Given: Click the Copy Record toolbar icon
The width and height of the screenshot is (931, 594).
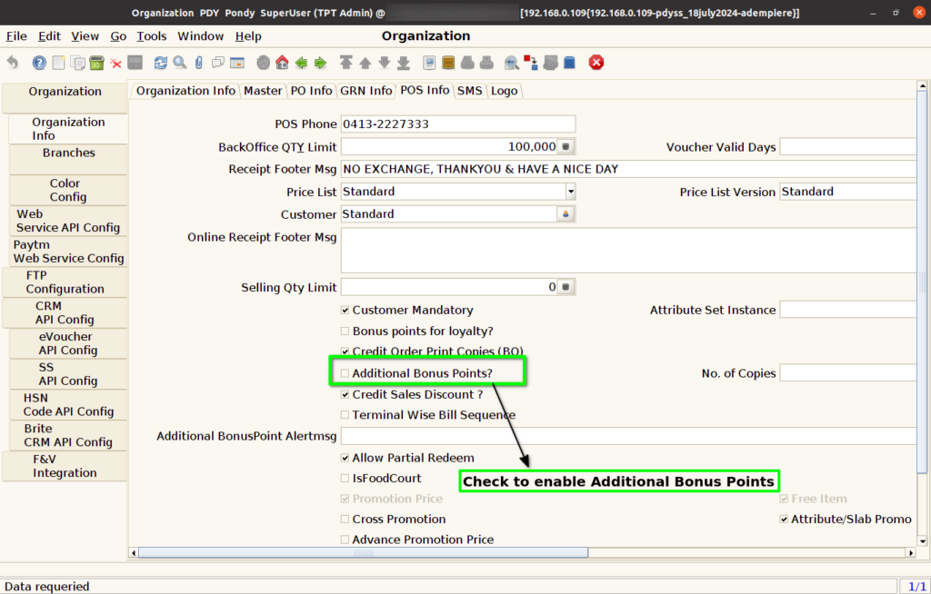Looking at the screenshot, I should 78,63.
